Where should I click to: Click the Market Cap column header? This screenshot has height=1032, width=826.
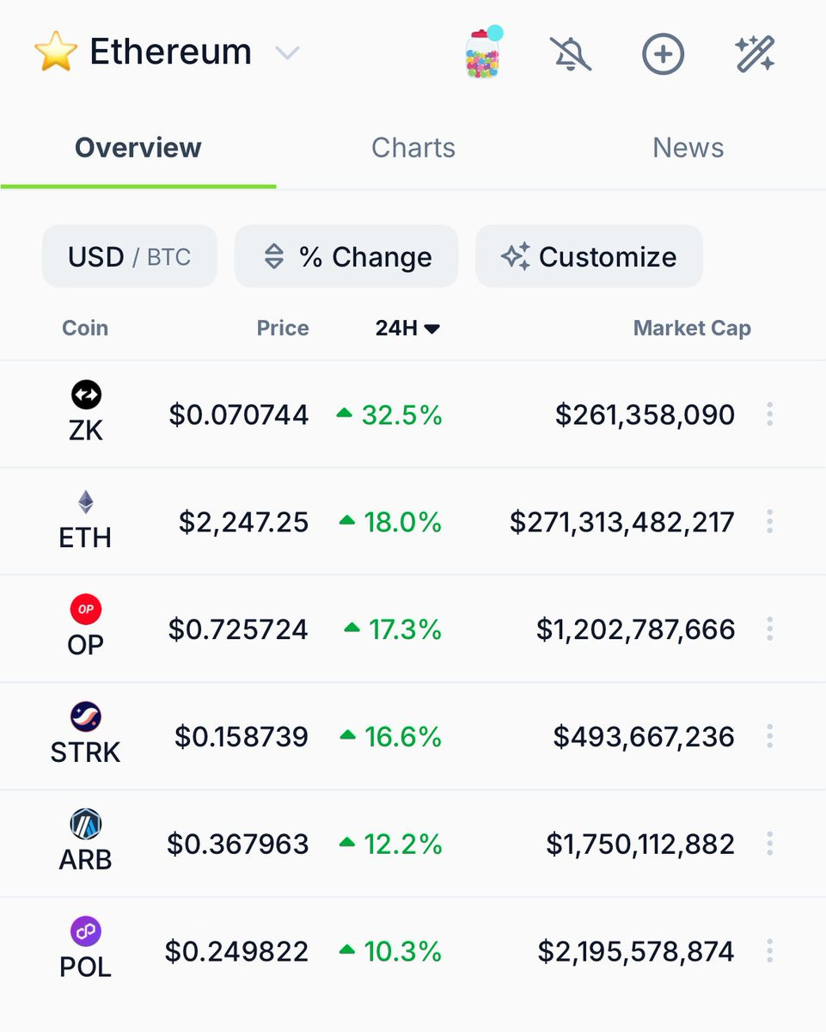691,328
